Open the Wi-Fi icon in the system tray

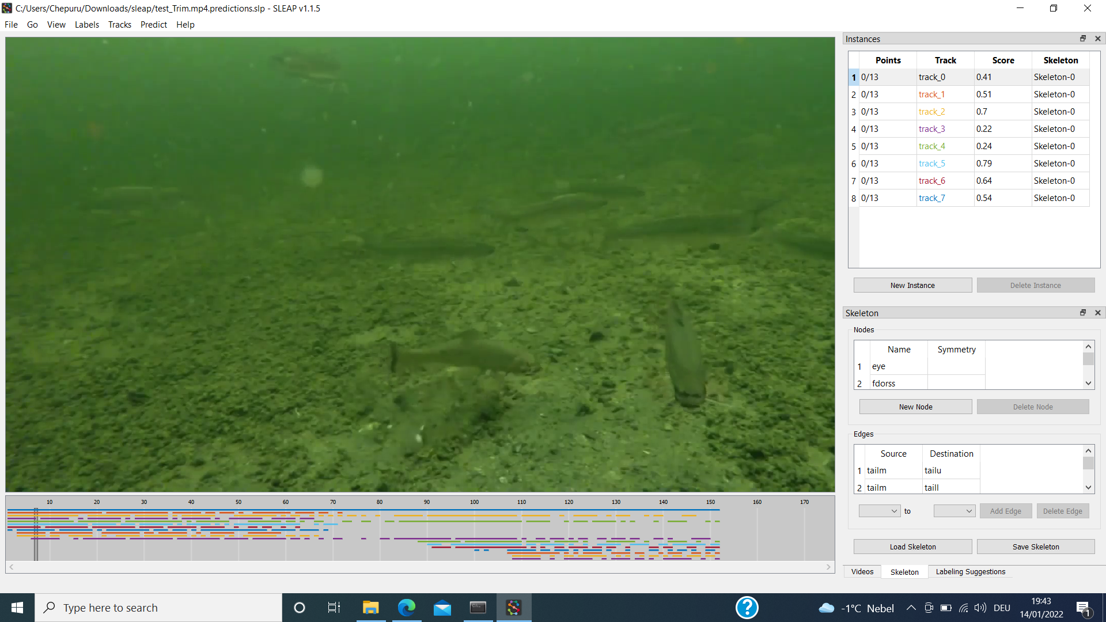tap(964, 608)
